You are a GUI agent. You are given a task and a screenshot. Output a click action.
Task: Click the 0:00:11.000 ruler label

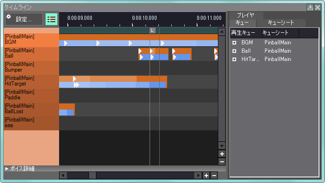[x=209, y=18]
